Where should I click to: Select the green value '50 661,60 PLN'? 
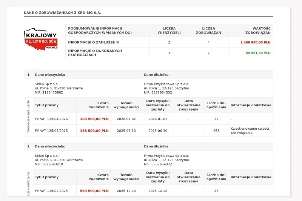coord(258,53)
